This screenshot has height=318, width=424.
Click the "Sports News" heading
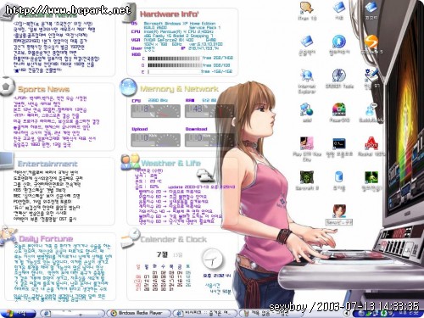[x=43, y=89]
